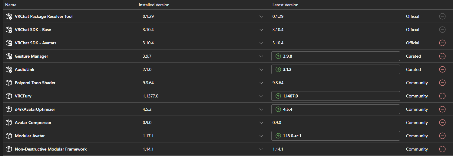Image resolution: width=453 pixels, height=156 pixels.
Task: Select the Gesture Manager package name
Action: click(31, 56)
